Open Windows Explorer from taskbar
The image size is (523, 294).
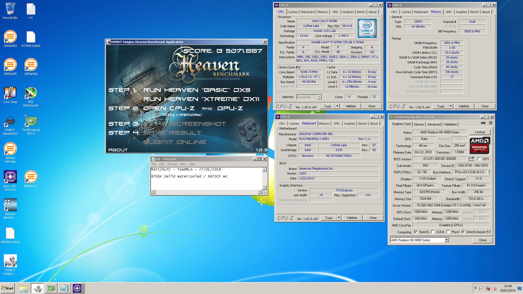coord(24,288)
